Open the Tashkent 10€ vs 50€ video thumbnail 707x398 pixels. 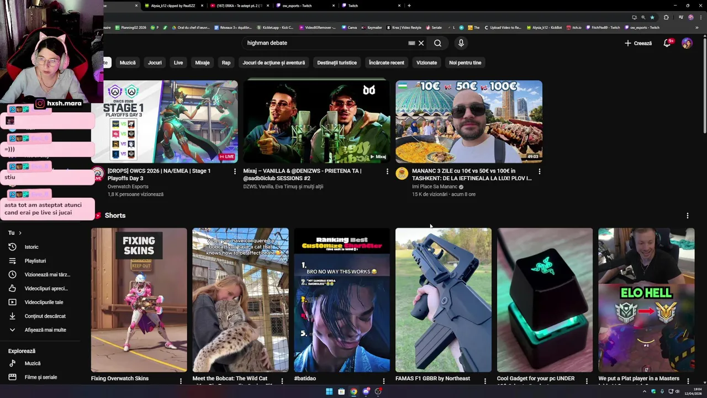coord(469,122)
